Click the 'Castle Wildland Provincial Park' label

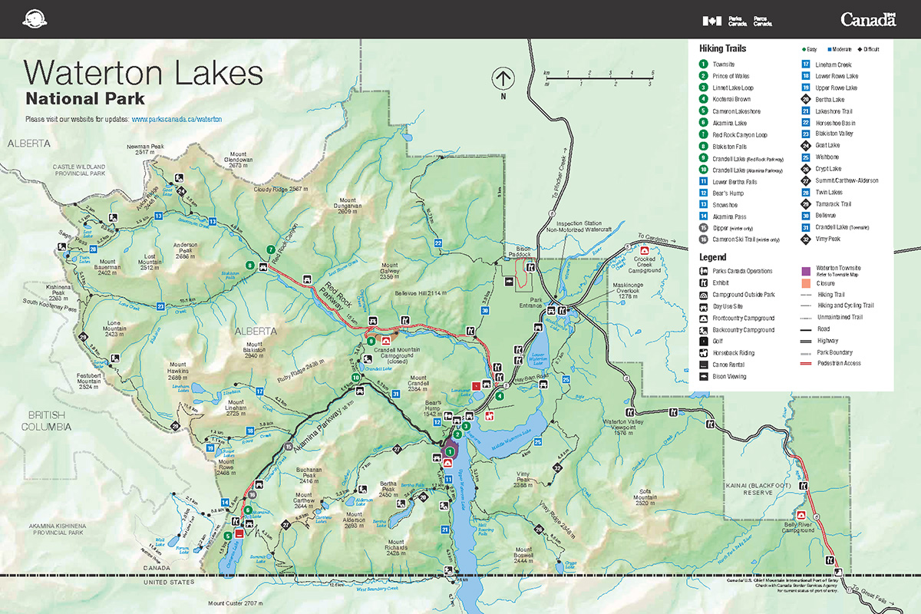pyautogui.click(x=78, y=170)
